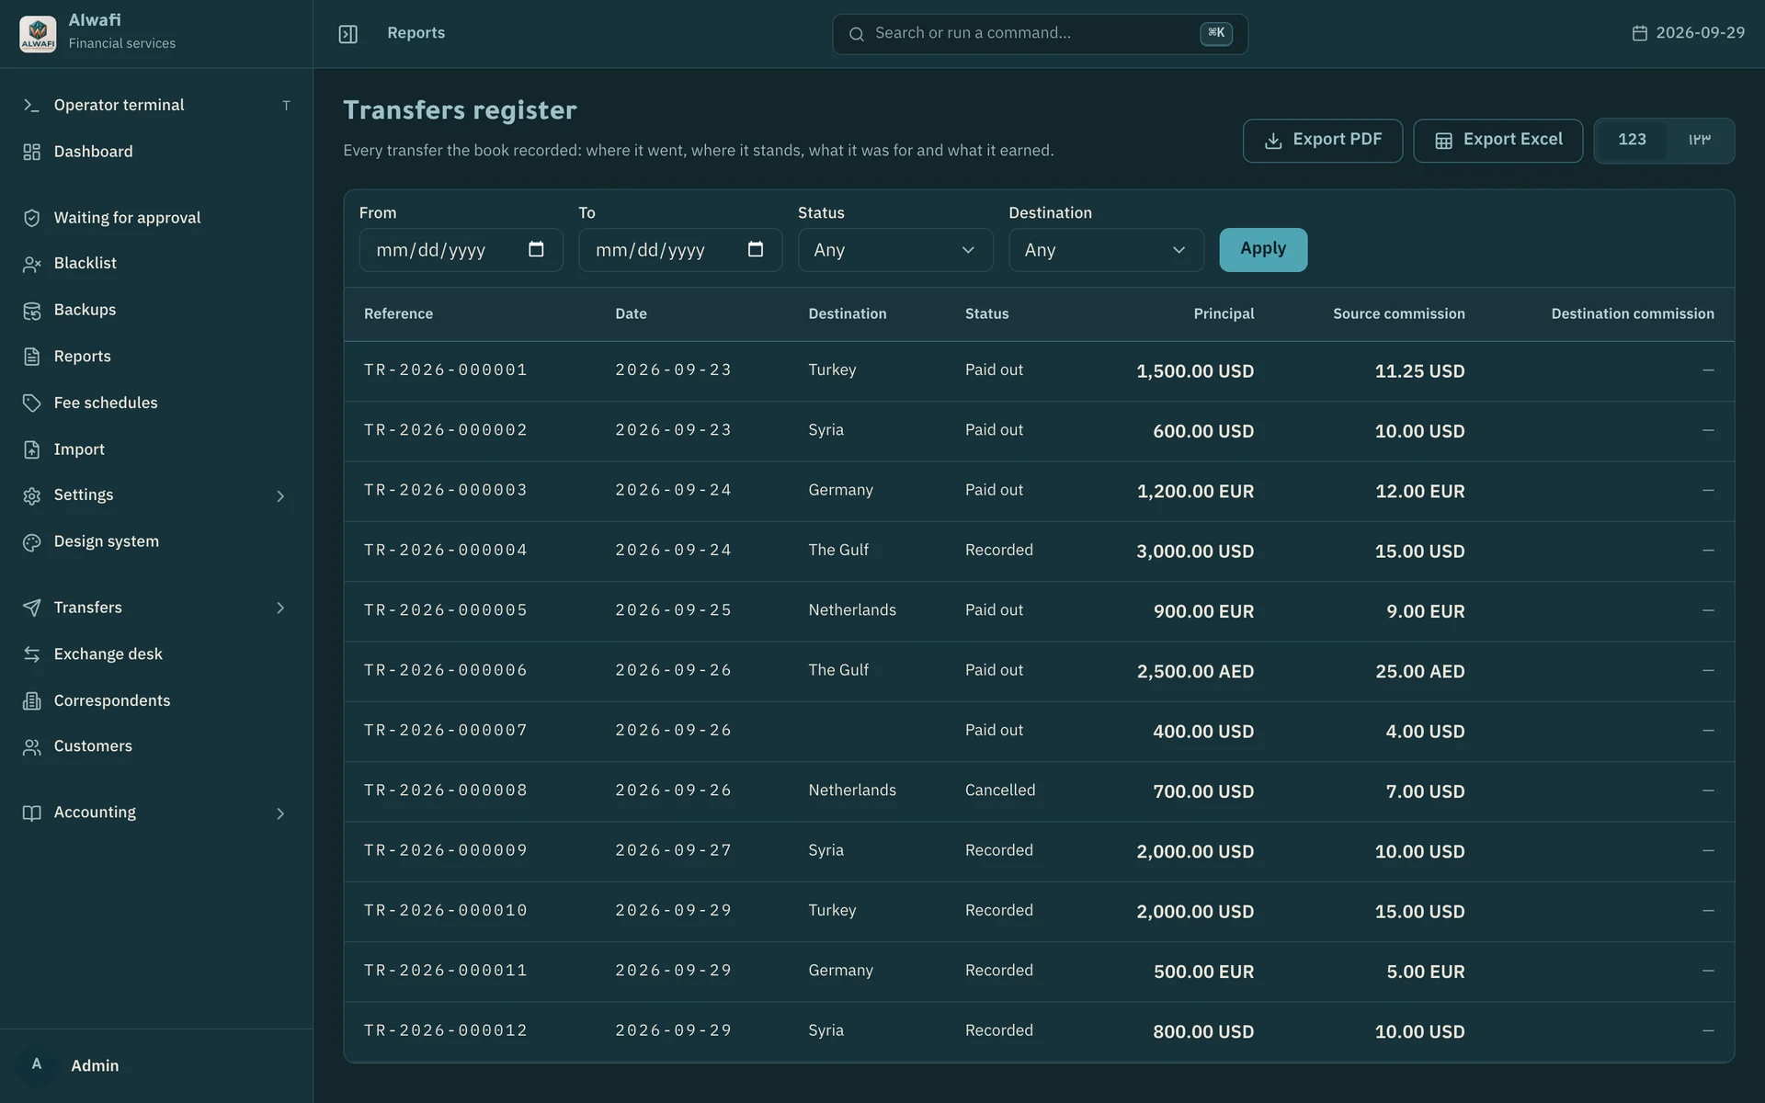Export the register as PDF
Screen dimensions: 1765x1103
click(x=1322, y=141)
